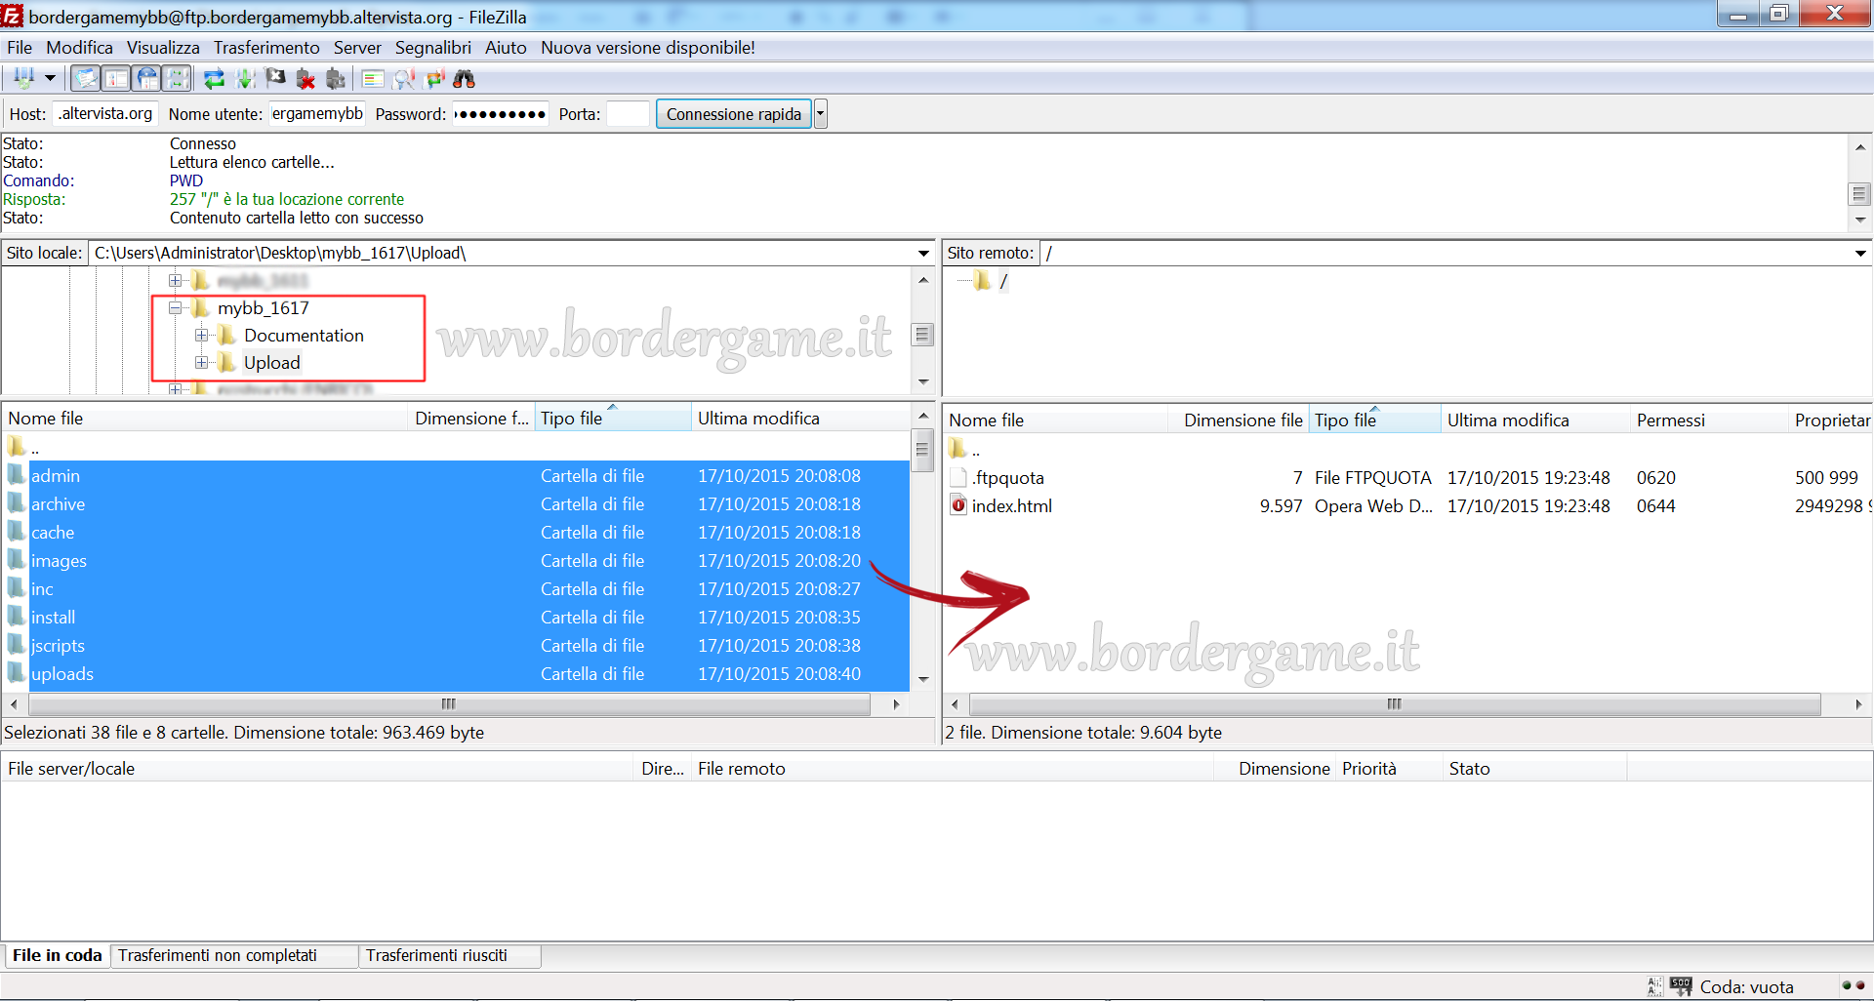Open 'Nuova versione disponibile!' menu
This screenshot has width=1874, height=1001.
[x=648, y=48]
